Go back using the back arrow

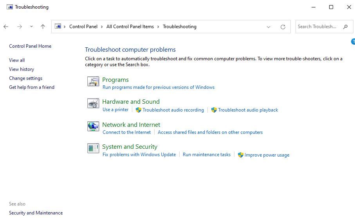pyautogui.click(x=6, y=27)
